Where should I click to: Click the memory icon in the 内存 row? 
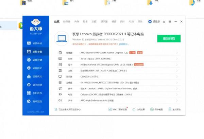click(x=60, y=59)
